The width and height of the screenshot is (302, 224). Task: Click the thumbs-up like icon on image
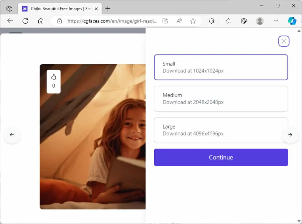54,77
